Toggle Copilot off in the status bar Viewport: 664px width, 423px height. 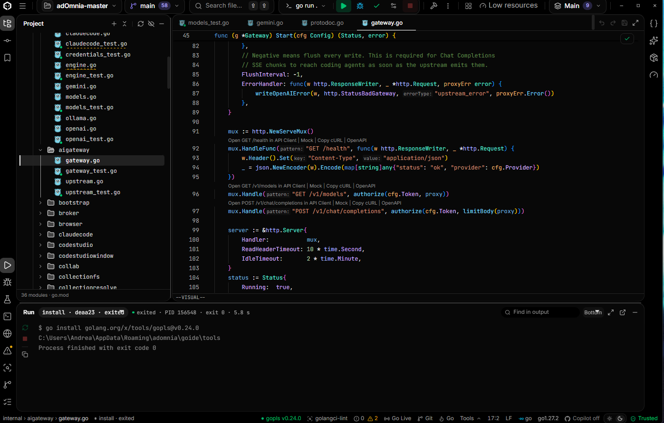[x=582, y=418]
